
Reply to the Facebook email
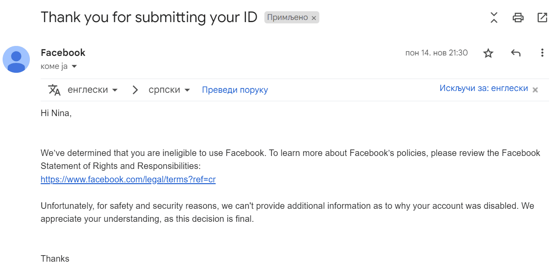click(x=515, y=53)
